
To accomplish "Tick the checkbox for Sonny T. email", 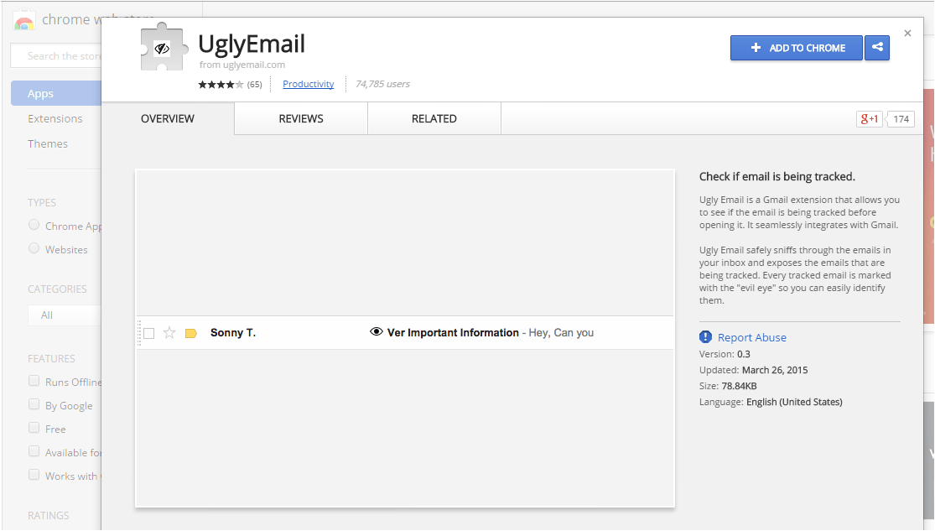I will pyautogui.click(x=149, y=333).
